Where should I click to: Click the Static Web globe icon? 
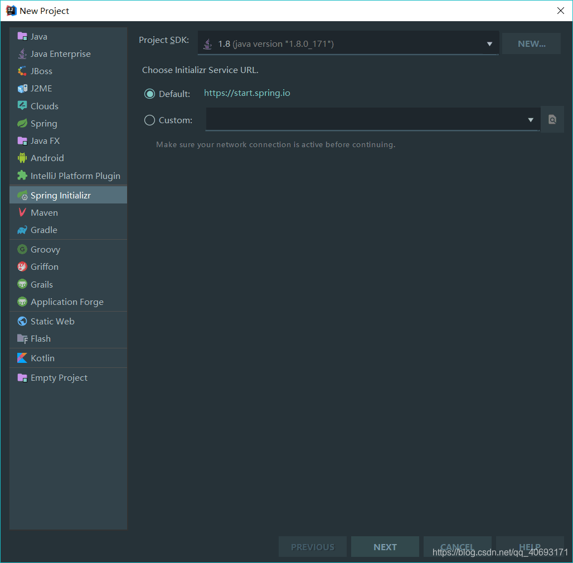[x=22, y=321]
